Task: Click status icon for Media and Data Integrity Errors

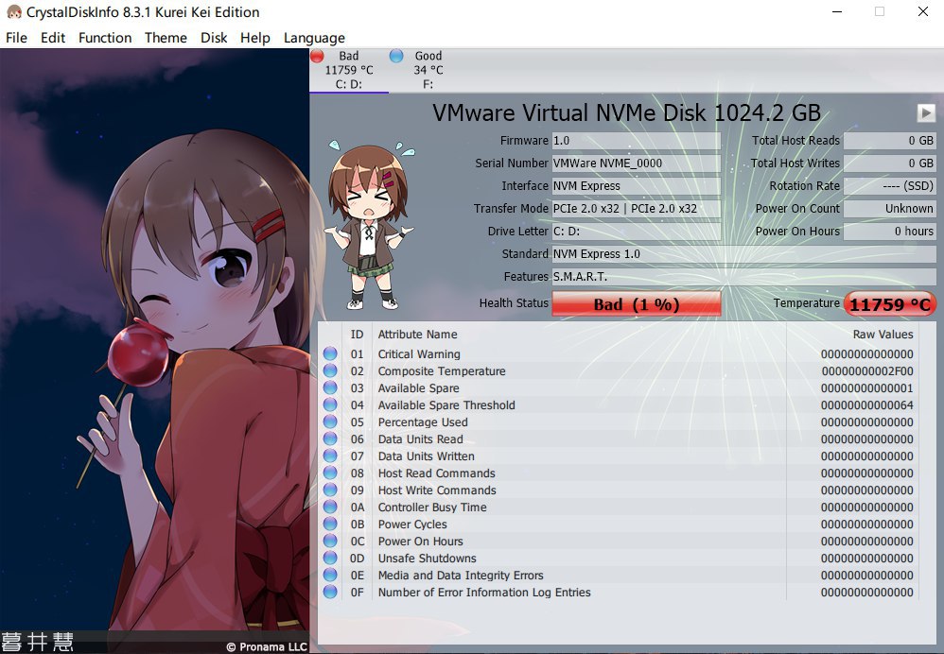Action: click(x=330, y=576)
